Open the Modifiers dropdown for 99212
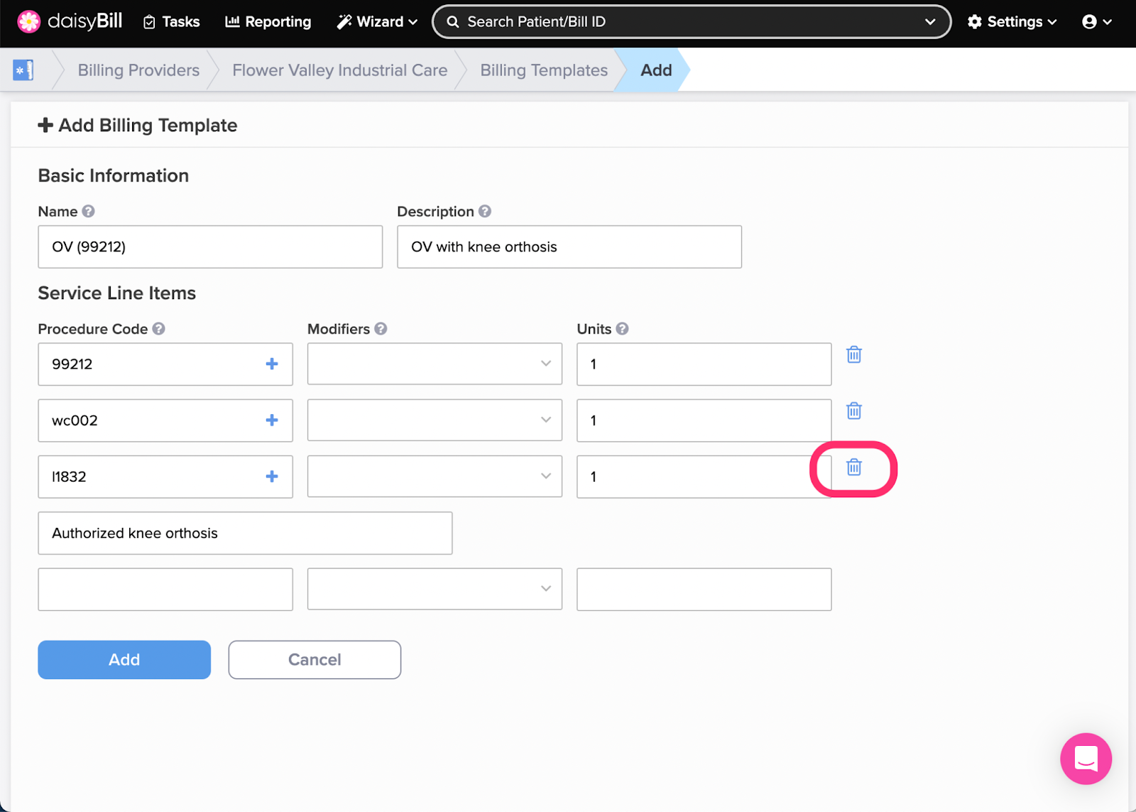This screenshot has width=1136, height=812. (435, 364)
